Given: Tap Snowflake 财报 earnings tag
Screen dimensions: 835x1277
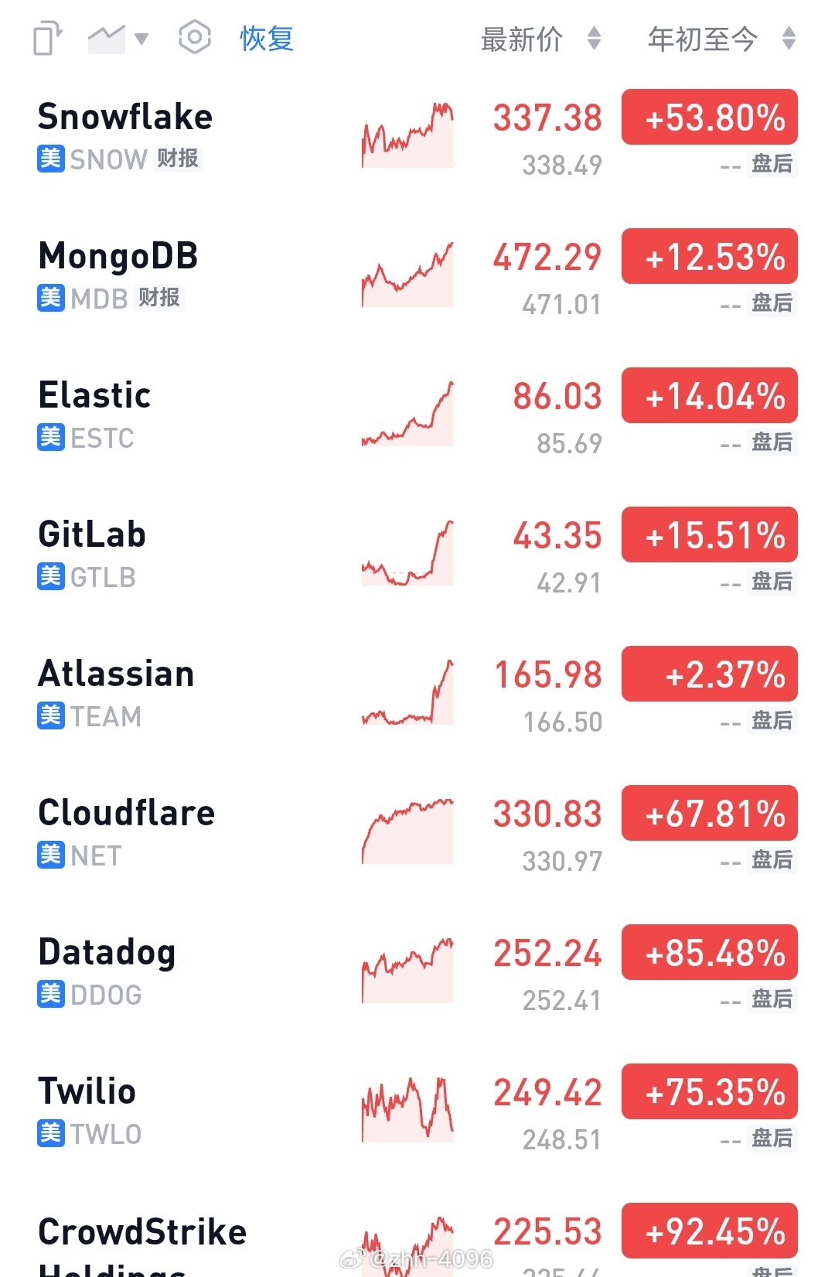Looking at the screenshot, I should (x=178, y=159).
